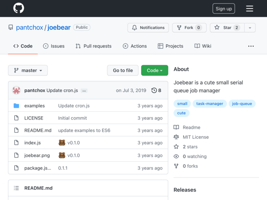267x200 pixels.
Task: Click the LICENSE file icon
Action: pyautogui.click(x=16, y=118)
